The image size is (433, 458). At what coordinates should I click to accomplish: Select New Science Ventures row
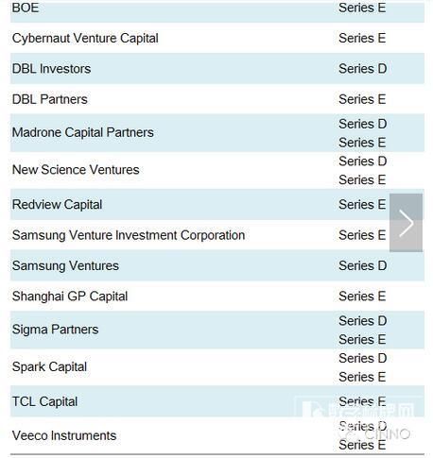pos(217,170)
